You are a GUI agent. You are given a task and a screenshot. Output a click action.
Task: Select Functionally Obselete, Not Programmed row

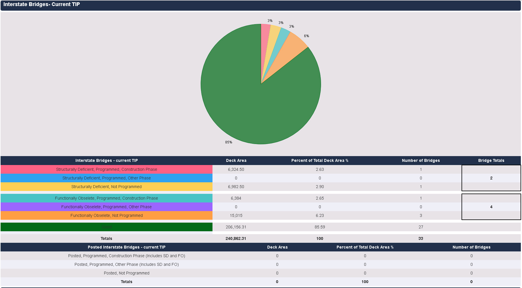pos(107,215)
